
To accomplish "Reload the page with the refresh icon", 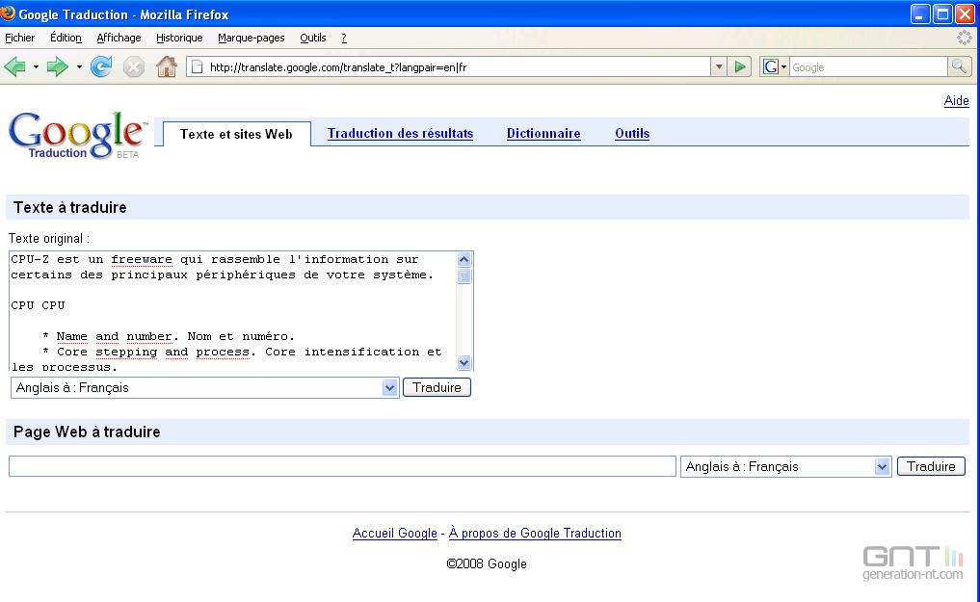I will tap(101, 66).
